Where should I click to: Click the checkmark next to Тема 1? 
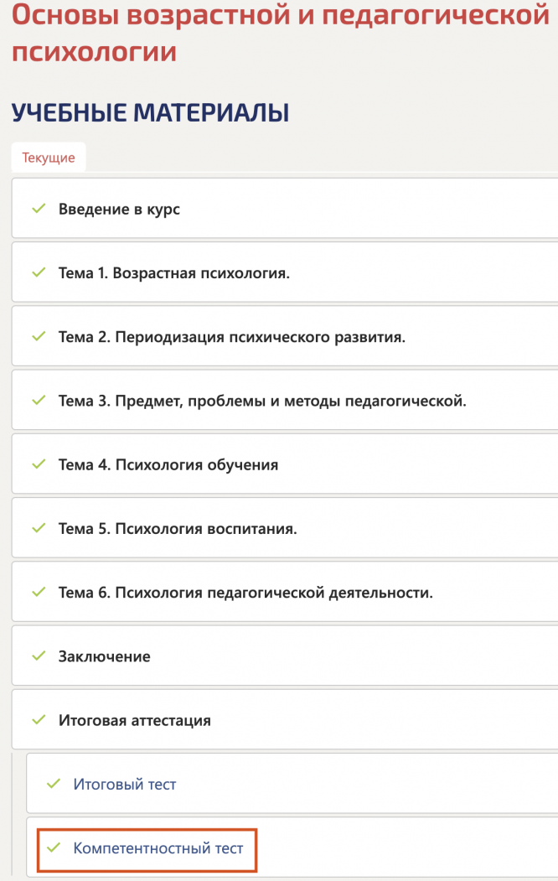(37, 272)
